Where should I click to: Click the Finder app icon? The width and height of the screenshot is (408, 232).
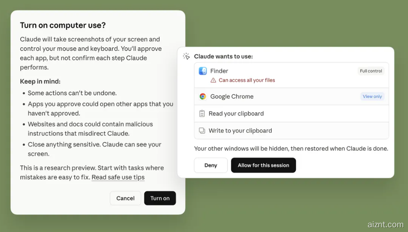pos(203,71)
